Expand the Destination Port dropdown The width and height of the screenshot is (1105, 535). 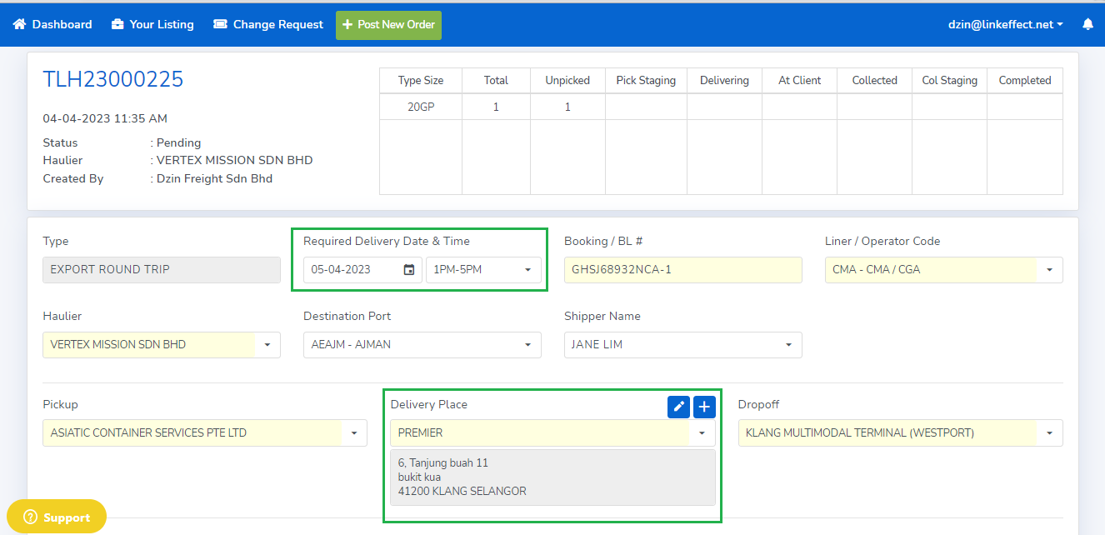tap(527, 345)
